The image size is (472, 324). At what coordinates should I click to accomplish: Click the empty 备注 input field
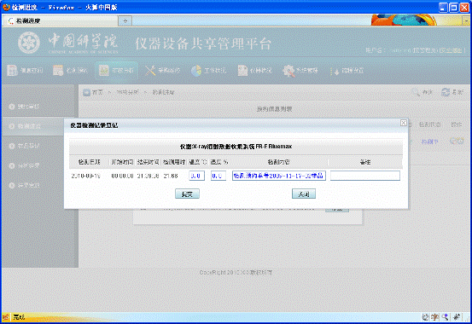pyautogui.click(x=365, y=176)
